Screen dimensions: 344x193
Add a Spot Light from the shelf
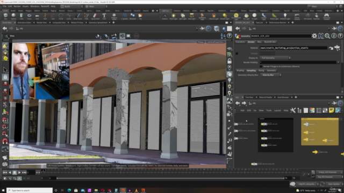click(x=183, y=16)
